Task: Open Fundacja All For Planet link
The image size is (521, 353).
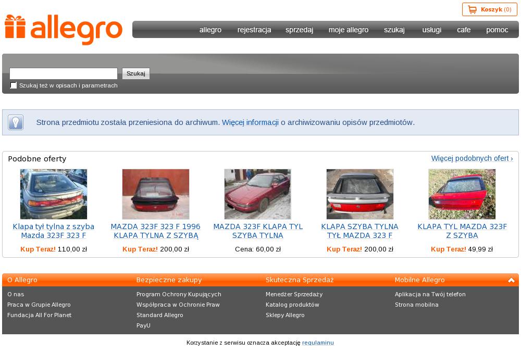Action: tap(39, 315)
